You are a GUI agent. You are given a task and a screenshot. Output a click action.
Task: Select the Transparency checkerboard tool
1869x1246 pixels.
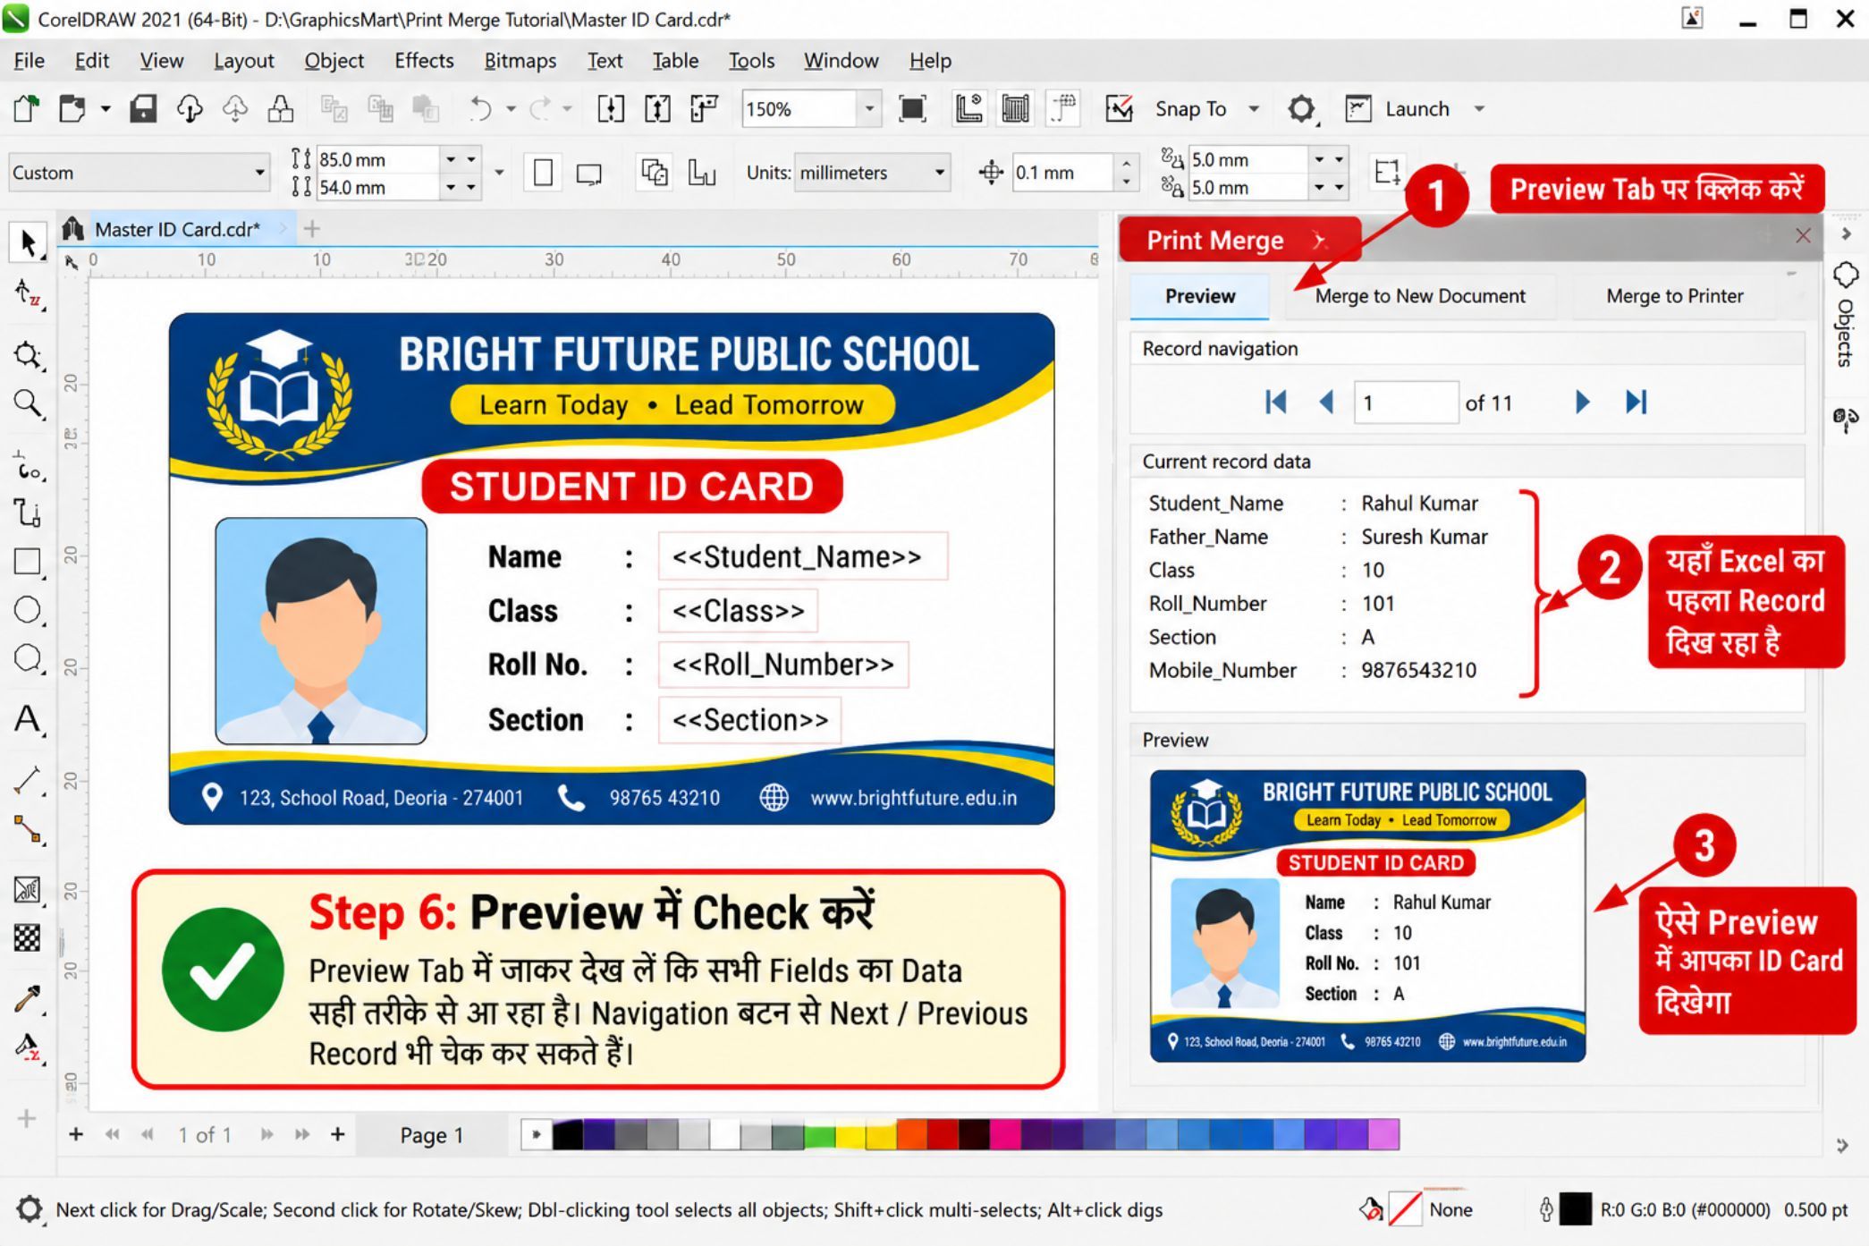[x=28, y=938]
